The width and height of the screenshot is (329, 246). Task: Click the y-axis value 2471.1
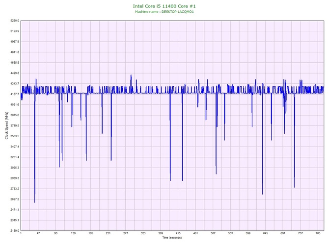pos(15,210)
